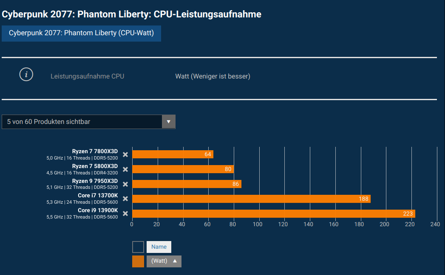
Task: Click the dropdown arrow of product selector
Action: (169, 122)
